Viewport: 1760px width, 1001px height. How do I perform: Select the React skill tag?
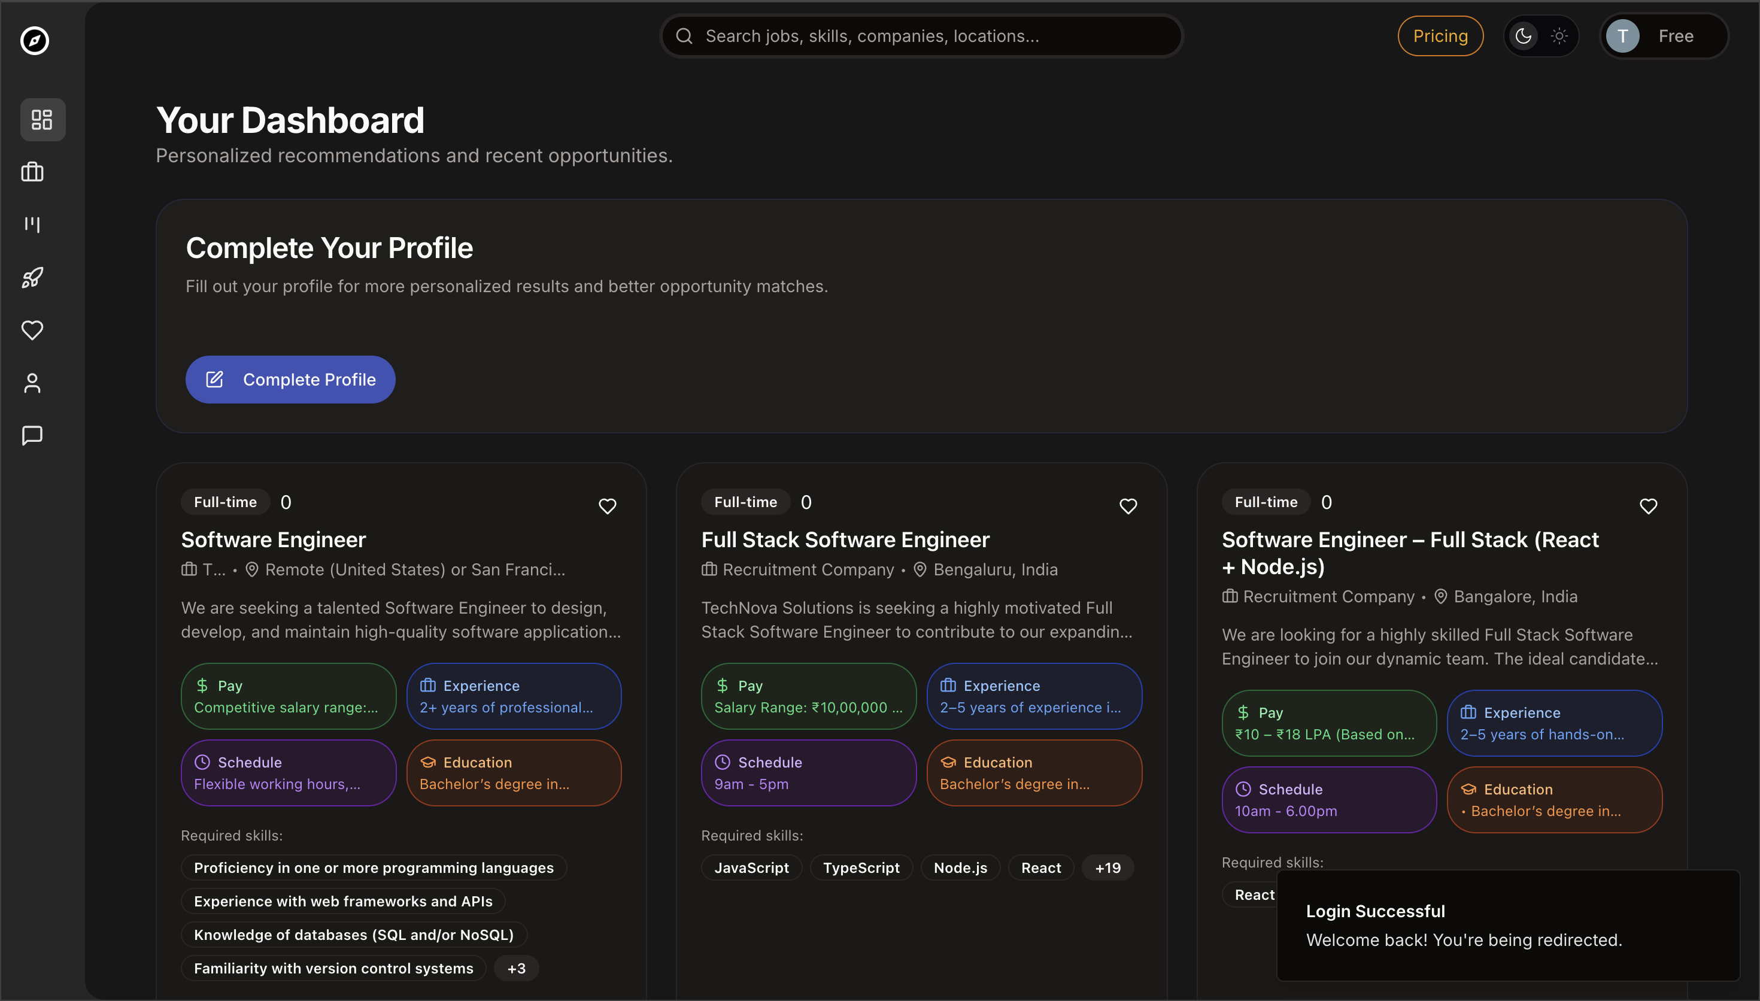(x=1040, y=867)
